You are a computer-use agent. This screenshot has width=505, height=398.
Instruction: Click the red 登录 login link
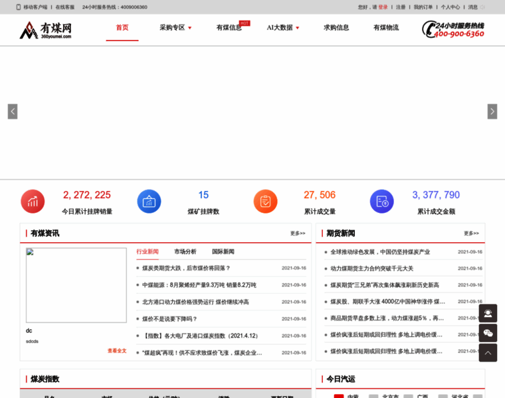coord(383,7)
